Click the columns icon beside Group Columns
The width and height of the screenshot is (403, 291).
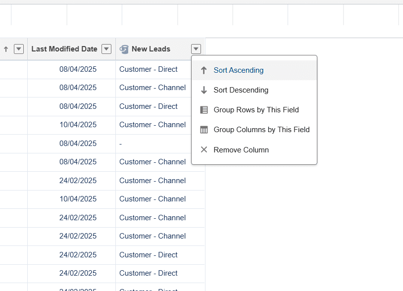click(204, 130)
